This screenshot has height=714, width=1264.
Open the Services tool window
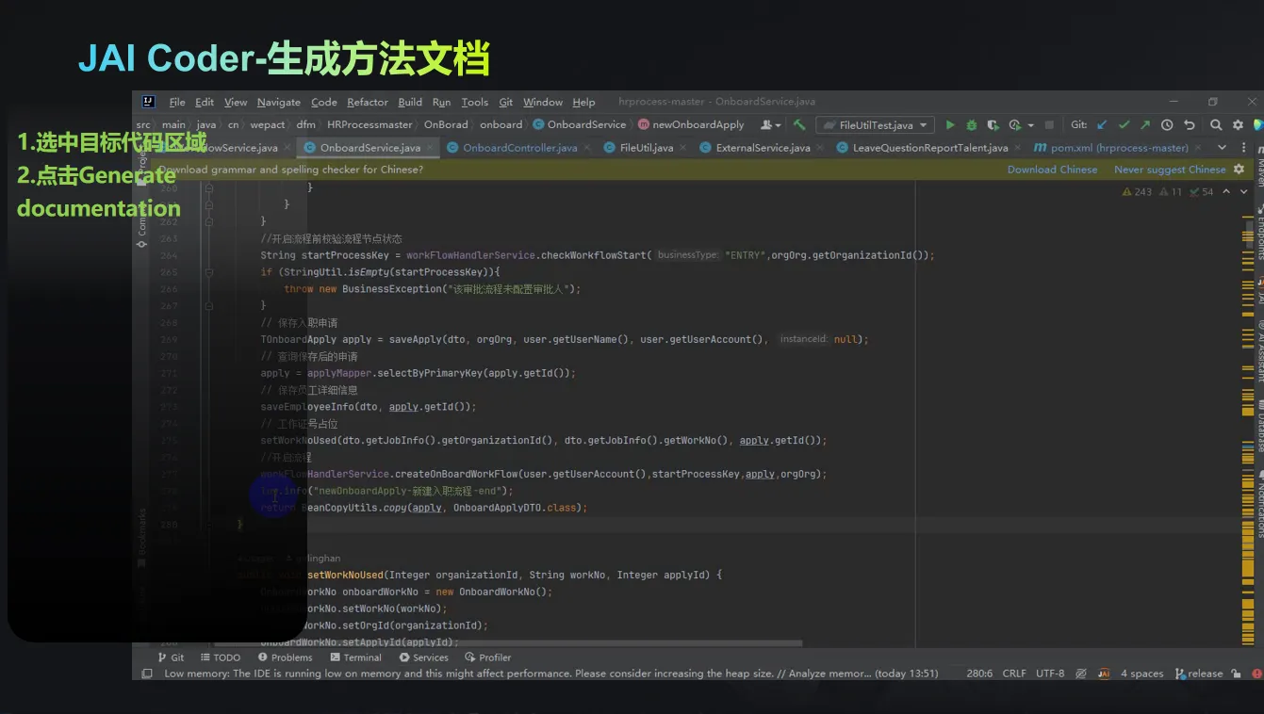click(x=424, y=657)
